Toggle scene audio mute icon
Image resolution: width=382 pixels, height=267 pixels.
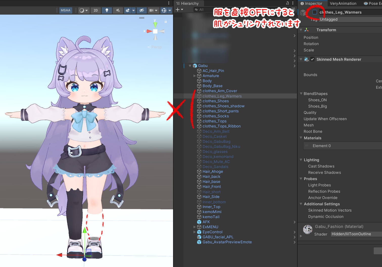[x=118, y=10]
